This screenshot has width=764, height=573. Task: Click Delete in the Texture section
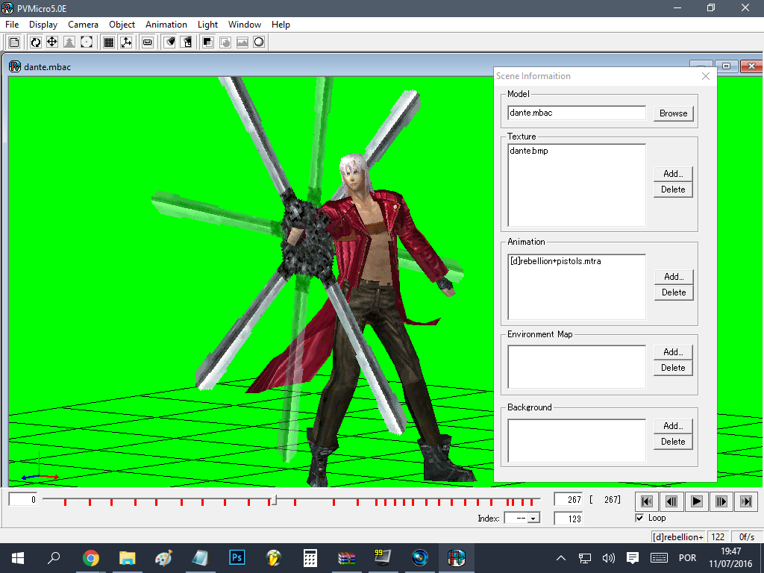[673, 190]
